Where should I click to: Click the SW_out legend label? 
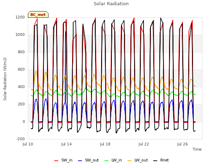coord(92,160)
